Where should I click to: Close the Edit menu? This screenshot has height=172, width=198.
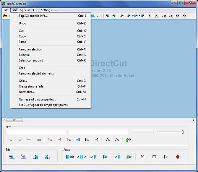[14, 10]
